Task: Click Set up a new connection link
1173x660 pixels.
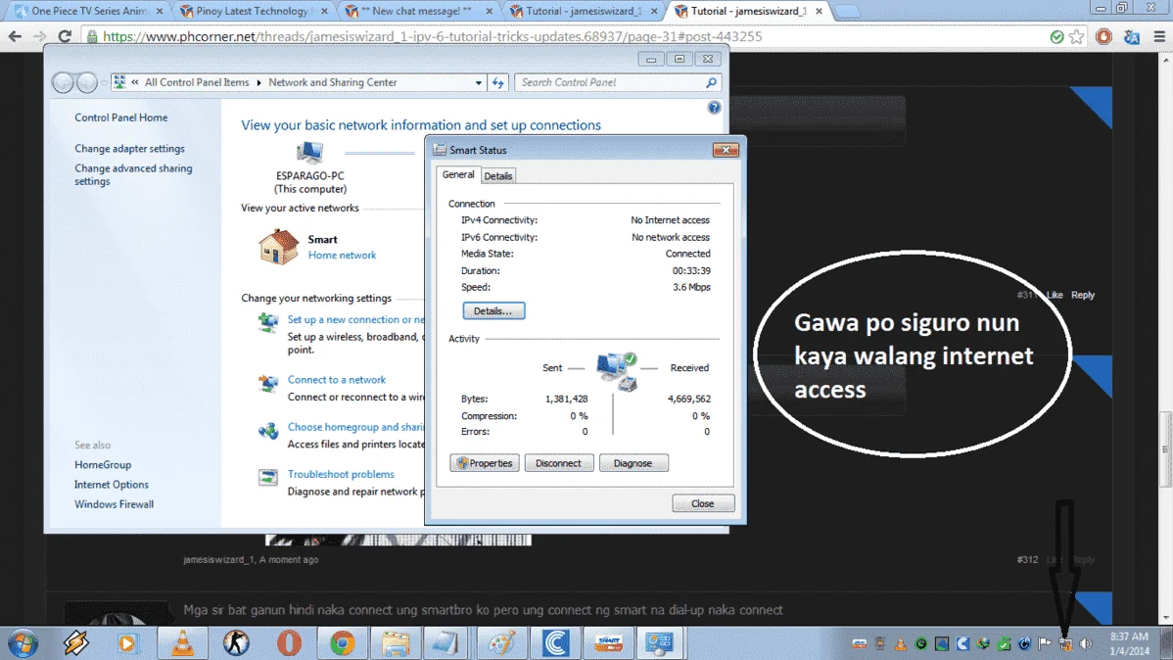Action: [355, 319]
